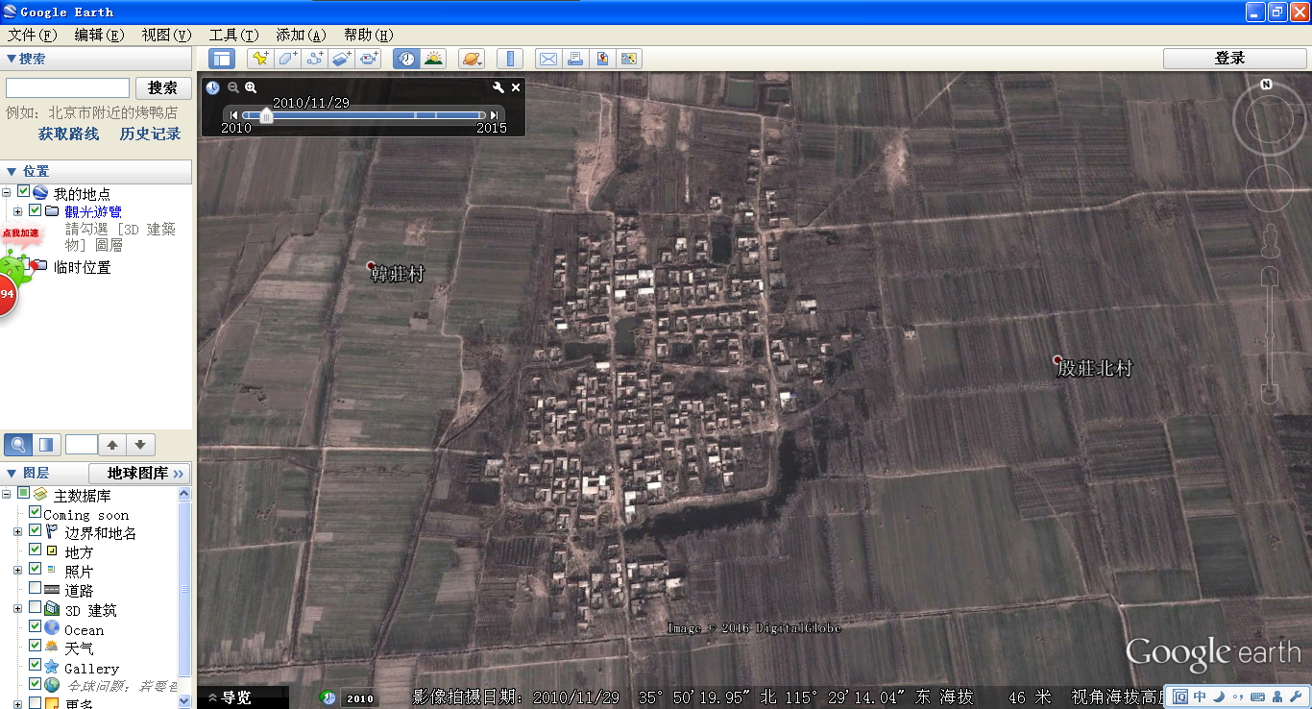
Task: Add a path from the toolbar
Action: (x=314, y=59)
